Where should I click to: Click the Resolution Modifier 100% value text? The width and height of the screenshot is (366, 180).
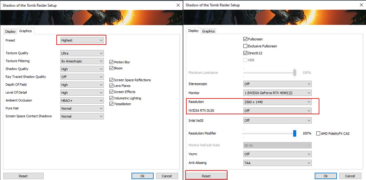point(307,133)
